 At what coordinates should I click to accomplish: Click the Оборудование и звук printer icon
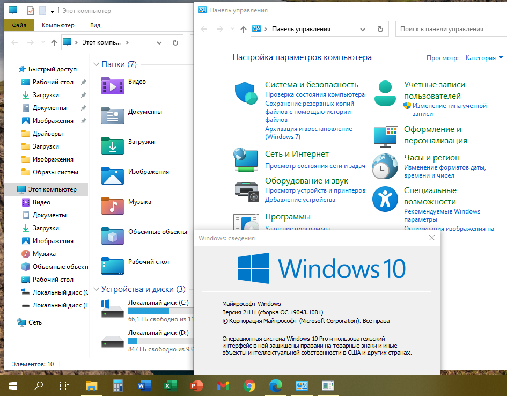(x=247, y=192)
